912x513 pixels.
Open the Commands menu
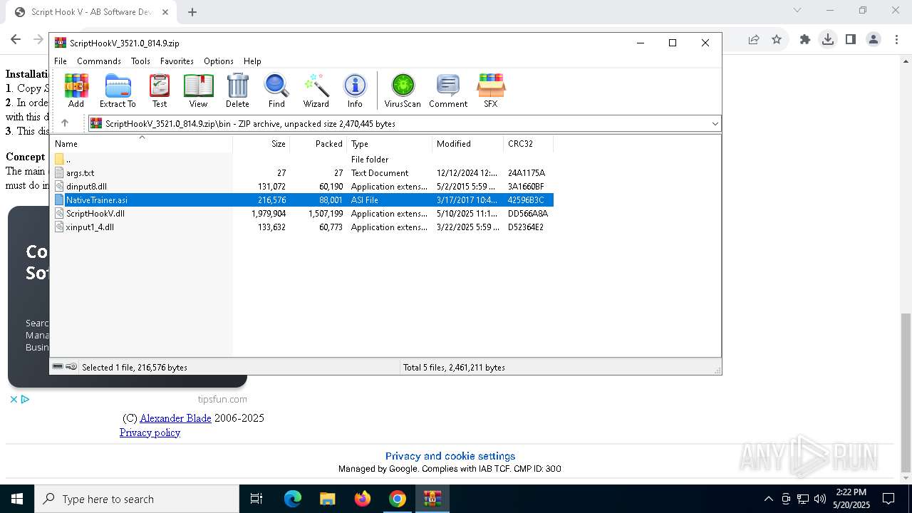99,61
